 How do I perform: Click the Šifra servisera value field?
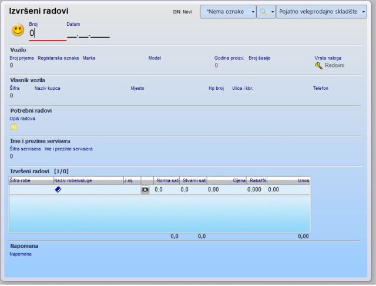click(12, 156)
